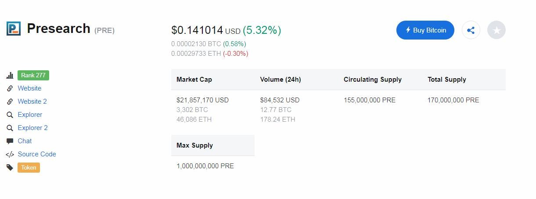Click the chain link icon beside Website

(10, 88)
